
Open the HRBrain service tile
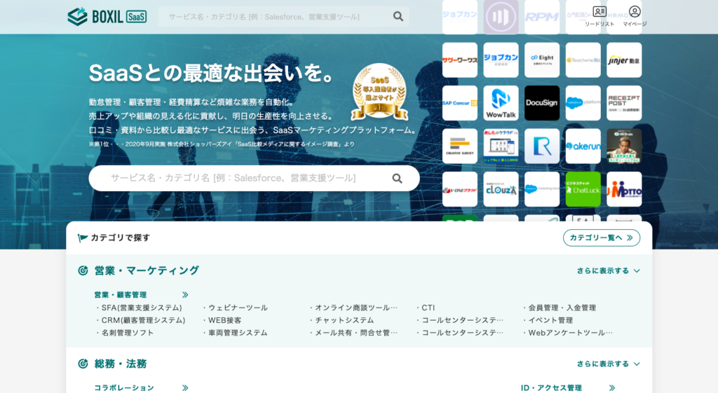[x=624, y=146]
